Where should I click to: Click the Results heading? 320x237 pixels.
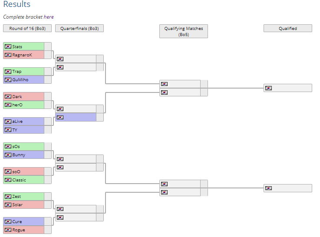coord(17,4)
